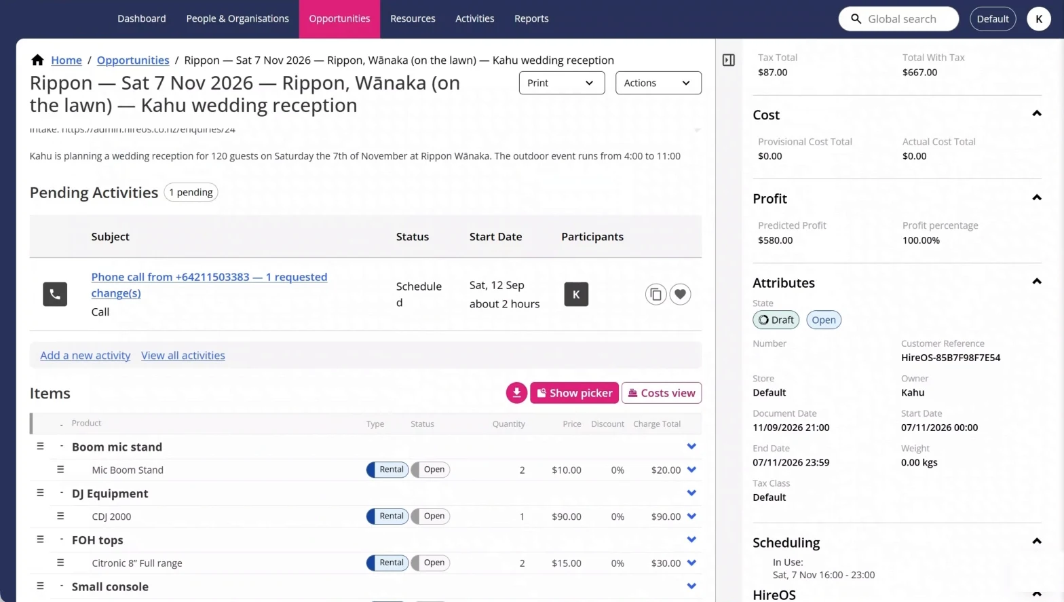Open the Actions dropdown
The image size is (1064, 602).
tap(658, 83)
